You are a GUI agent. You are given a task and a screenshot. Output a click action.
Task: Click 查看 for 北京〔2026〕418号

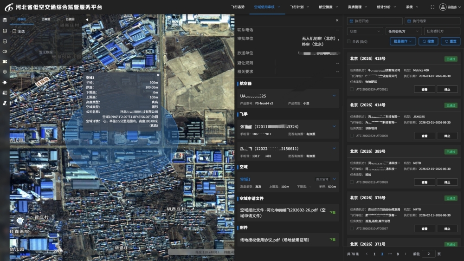point(424,89)
